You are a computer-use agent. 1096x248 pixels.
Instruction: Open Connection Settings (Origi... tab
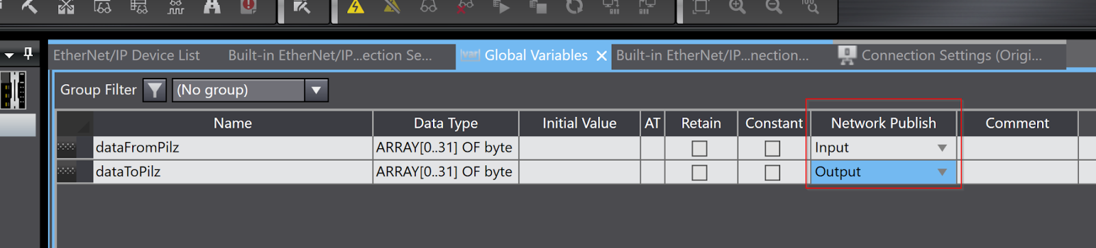[951, 55]
